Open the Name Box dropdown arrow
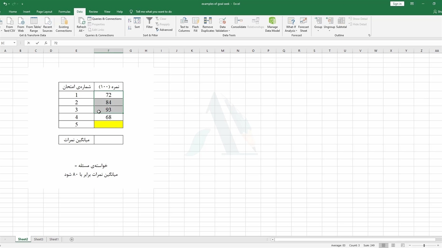The height and width of the screenshot is (248, 442). [15, 43]
